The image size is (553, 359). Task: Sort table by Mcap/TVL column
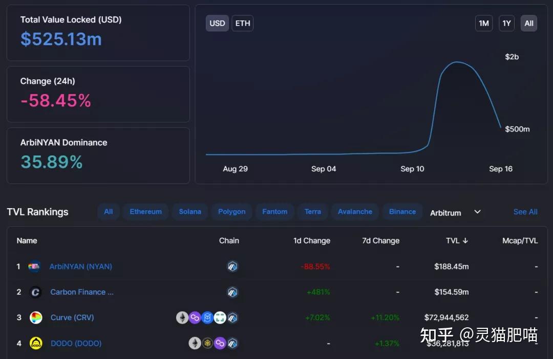click(x=520, y=241)
